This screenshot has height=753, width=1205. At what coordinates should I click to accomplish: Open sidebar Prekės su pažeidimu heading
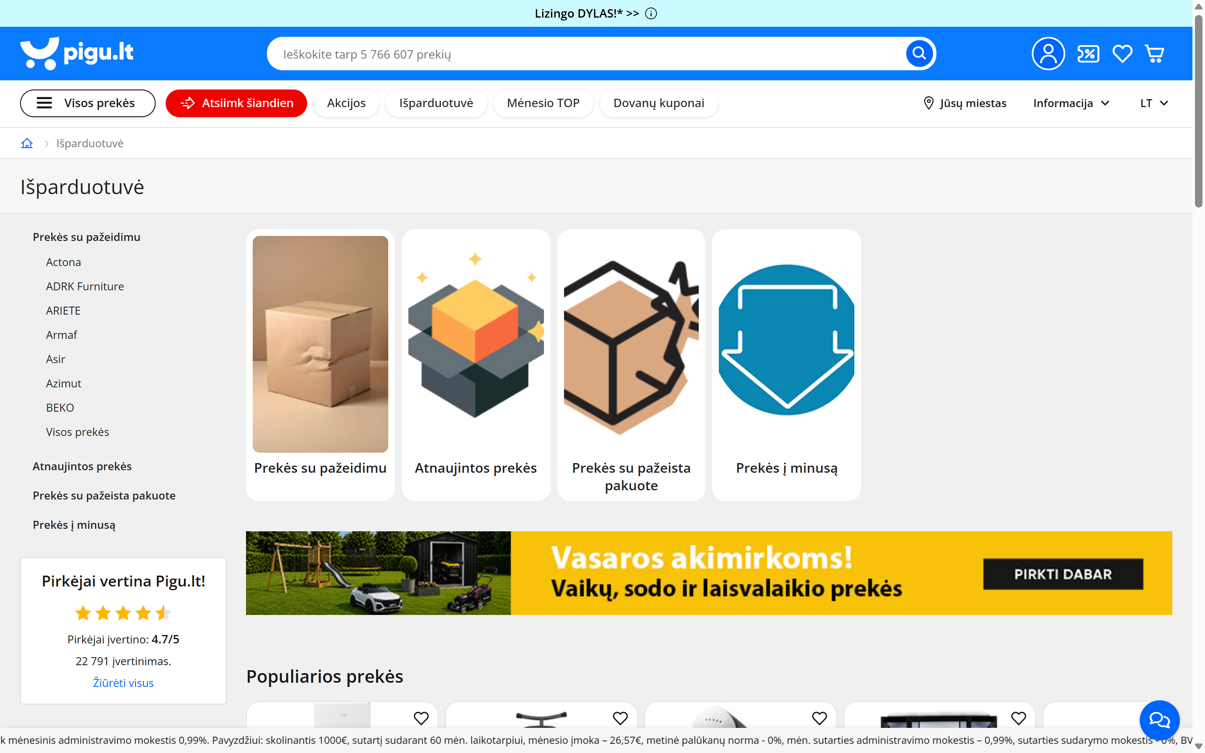point(86,237)
